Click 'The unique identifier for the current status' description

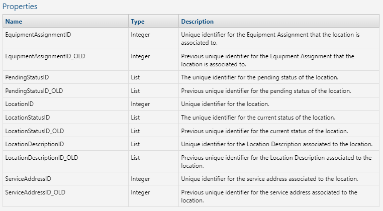point(258,118)
